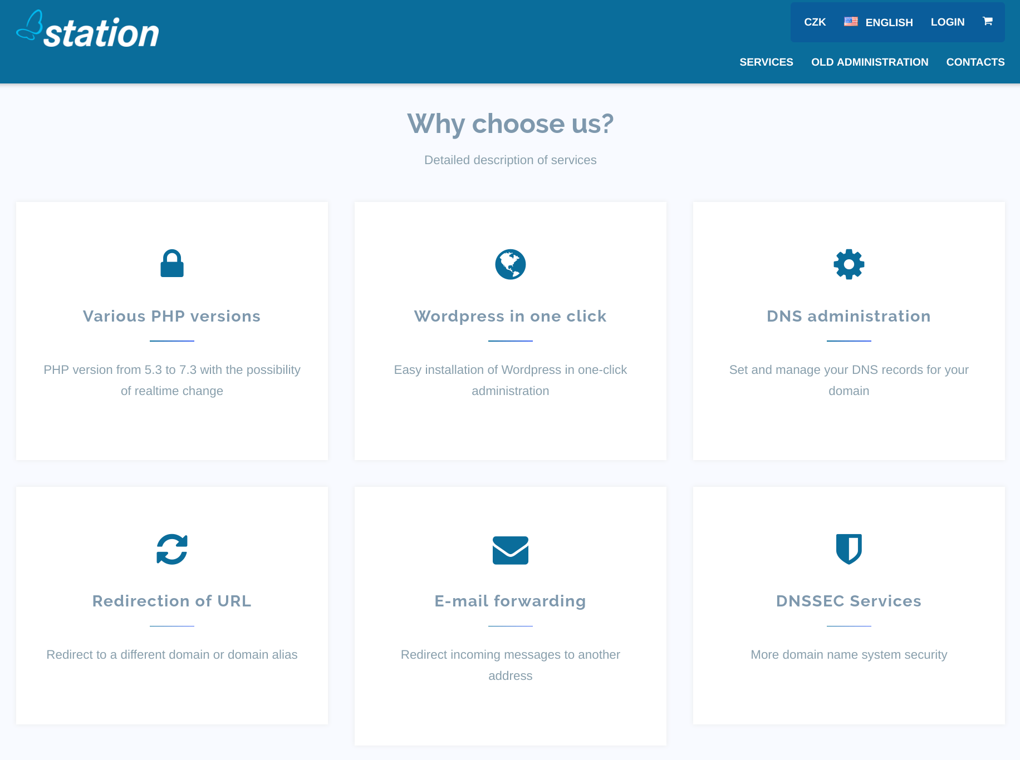Click the E-mail forwarding heading
The image size is (1020, 760).
pos(511,601)
